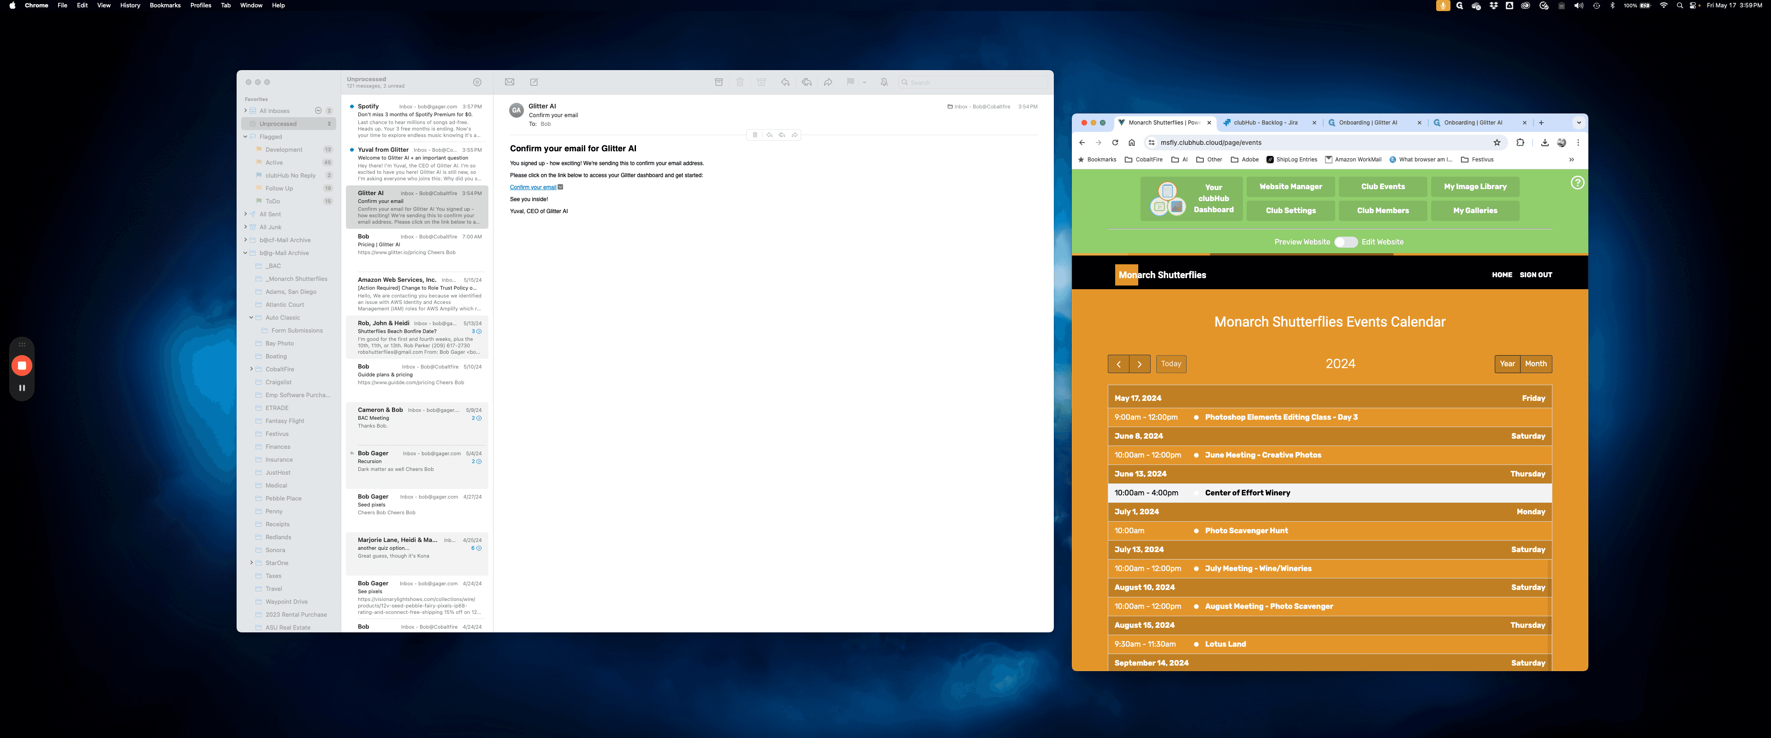The height and width of the screenshot is (738, 1771).
Task: Collapse the Auto Classic folder
Action: click(252, 318)
